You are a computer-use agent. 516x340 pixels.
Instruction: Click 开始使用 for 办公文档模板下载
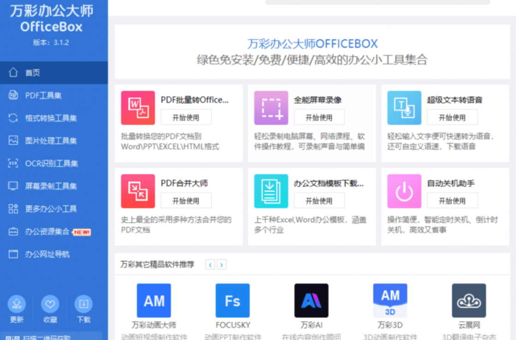(x=319, y=200)
